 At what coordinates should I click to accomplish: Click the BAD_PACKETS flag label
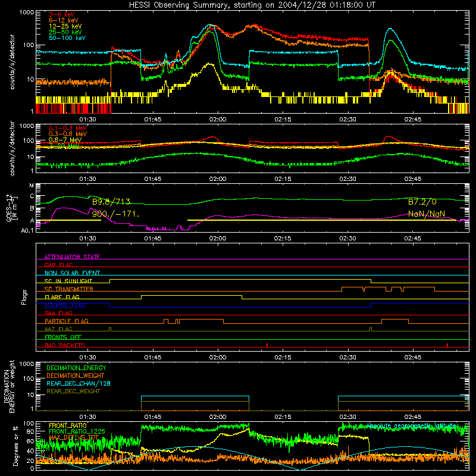pos(65,345)
